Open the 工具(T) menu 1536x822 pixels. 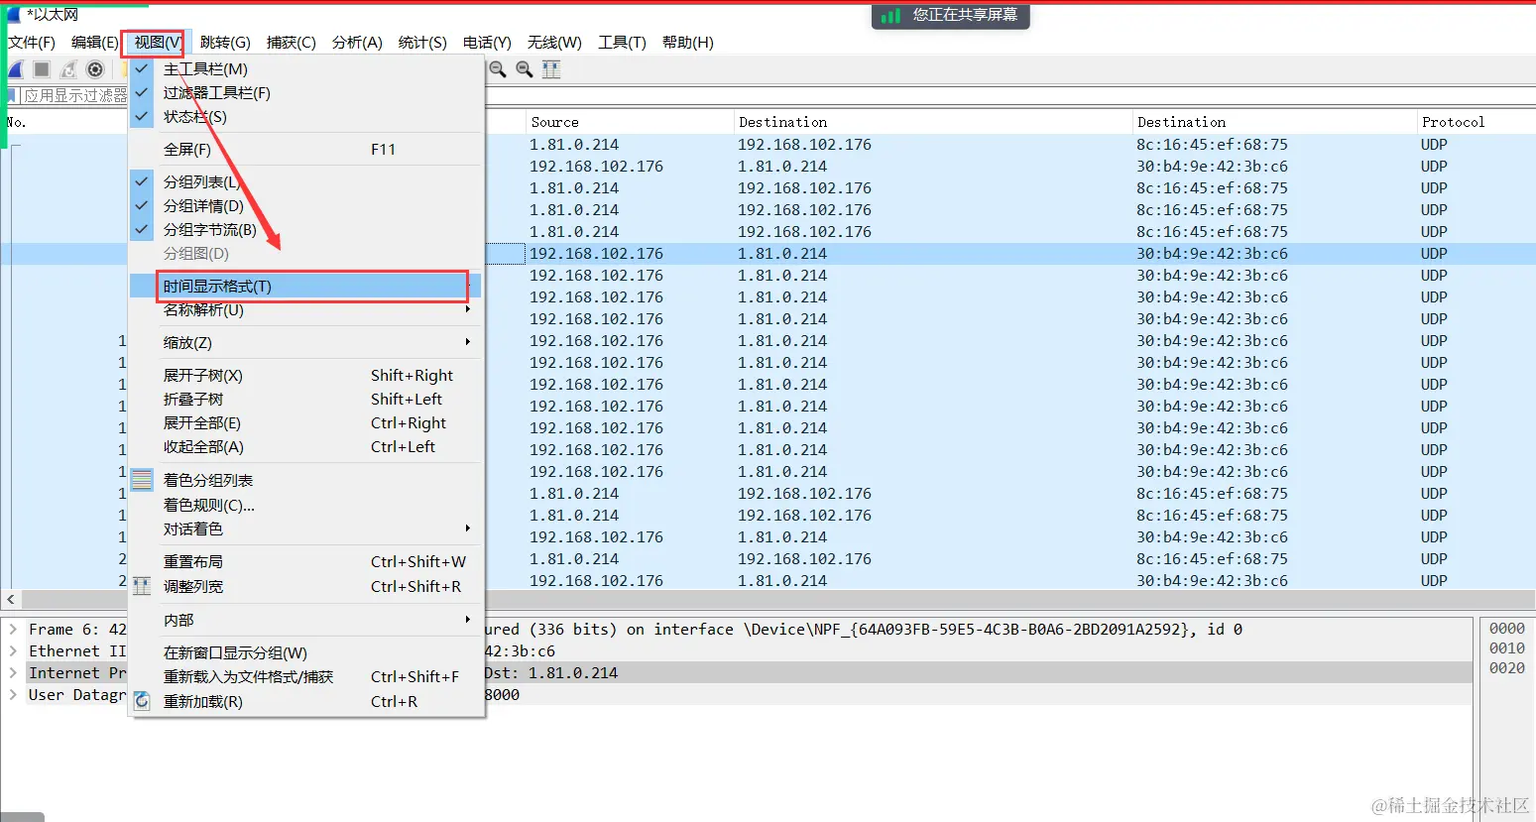pos(622,43)
